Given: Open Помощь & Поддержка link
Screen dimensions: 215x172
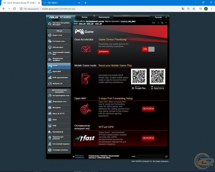Looking at the screenshot, I should point(80,157).
